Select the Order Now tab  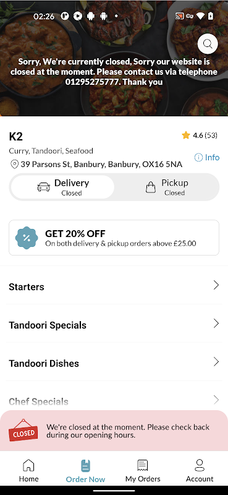(85, 470)
